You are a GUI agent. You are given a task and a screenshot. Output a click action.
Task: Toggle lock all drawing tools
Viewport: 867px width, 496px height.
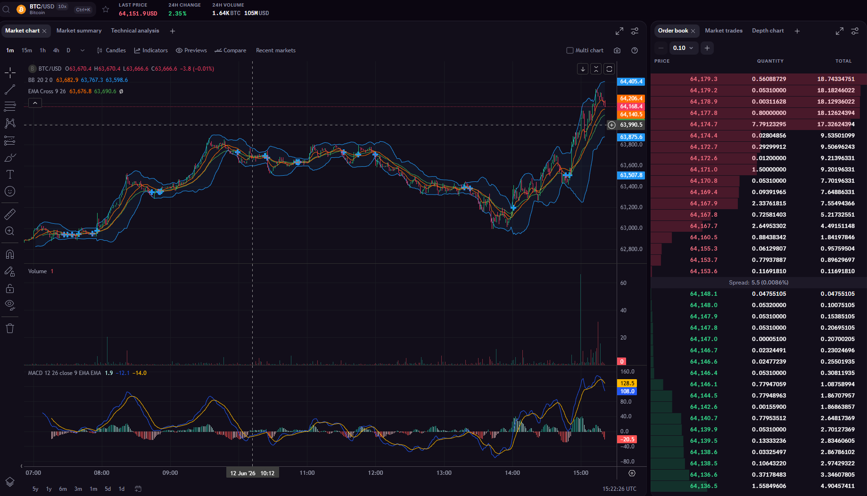pyautogui.click(x=10, y=288)
